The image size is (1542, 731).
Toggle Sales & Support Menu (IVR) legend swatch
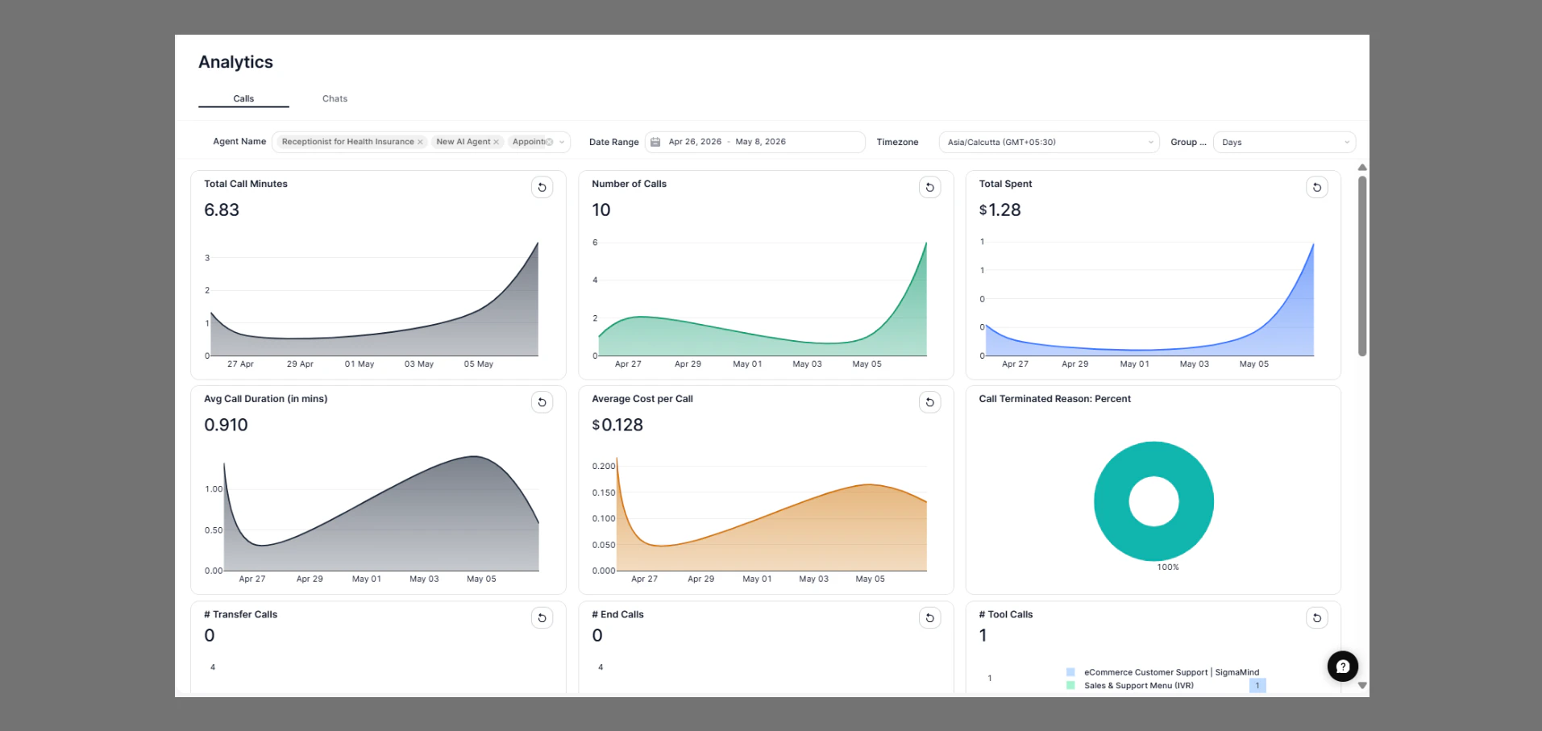(x=1070, y=686)
